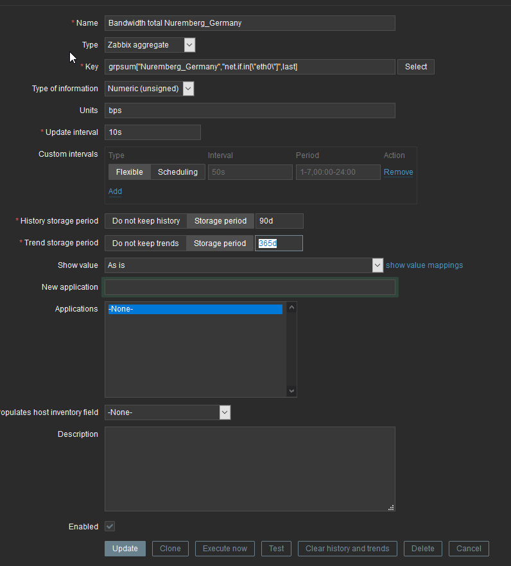The height and width of the screenshot is (566, 511).
Task: Click the Clone button
Action: point(170,549)
